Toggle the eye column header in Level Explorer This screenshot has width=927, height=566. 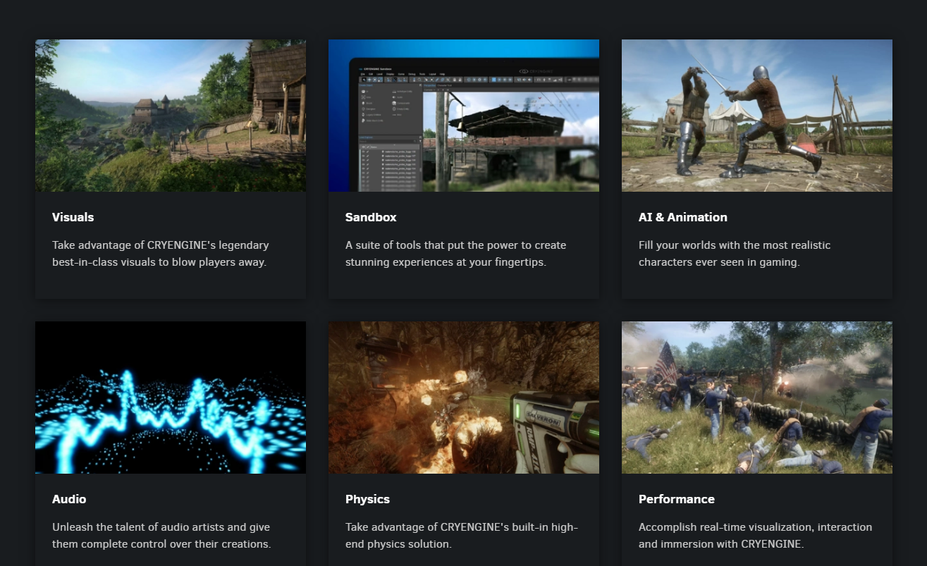(363, 147)
